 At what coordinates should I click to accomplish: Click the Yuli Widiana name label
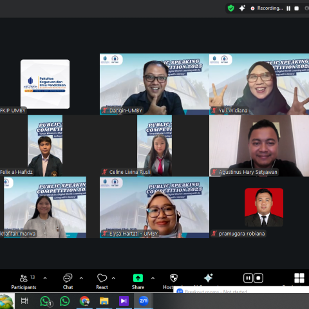click(233, 111)
